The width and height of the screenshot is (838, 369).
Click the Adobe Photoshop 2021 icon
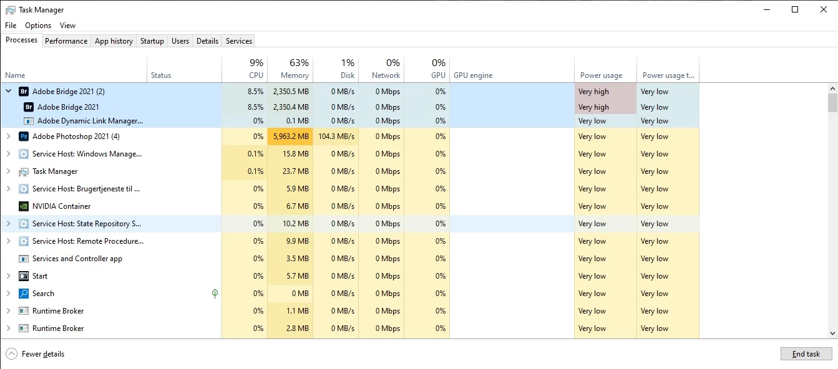24,137
